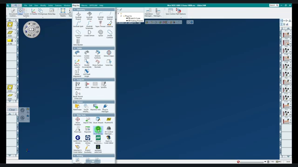Open the Project Geometry plug-in
The height and width of the screenshot is (167, 298).
88,149
